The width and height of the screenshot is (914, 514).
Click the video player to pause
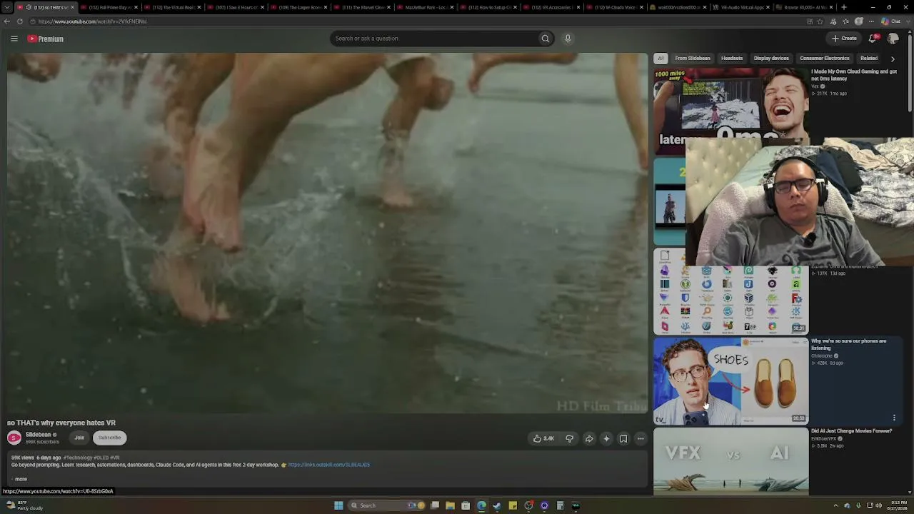pos(327,233)
